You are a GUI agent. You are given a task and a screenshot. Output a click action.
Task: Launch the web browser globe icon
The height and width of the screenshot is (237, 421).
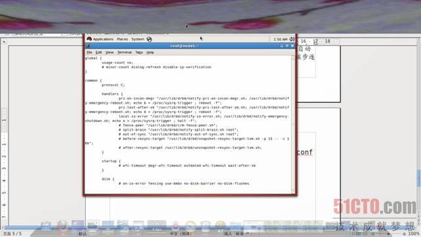point(150,39)
